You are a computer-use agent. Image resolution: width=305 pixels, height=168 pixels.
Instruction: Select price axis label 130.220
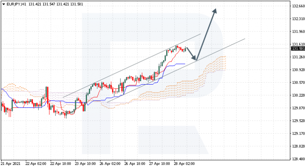pos(298,95)
